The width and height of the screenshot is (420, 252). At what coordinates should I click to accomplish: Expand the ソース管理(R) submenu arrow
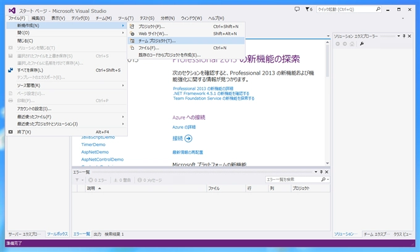[123, 85]
